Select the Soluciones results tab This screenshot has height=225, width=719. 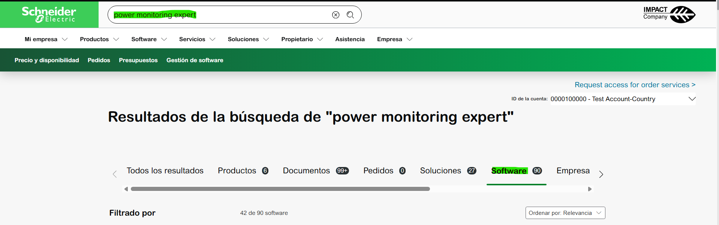tap(448, 171)
